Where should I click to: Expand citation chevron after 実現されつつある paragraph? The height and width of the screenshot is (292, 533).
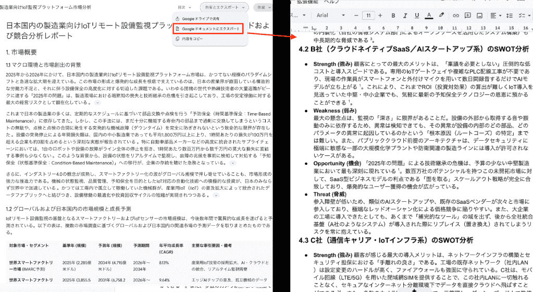click(216, 196)
